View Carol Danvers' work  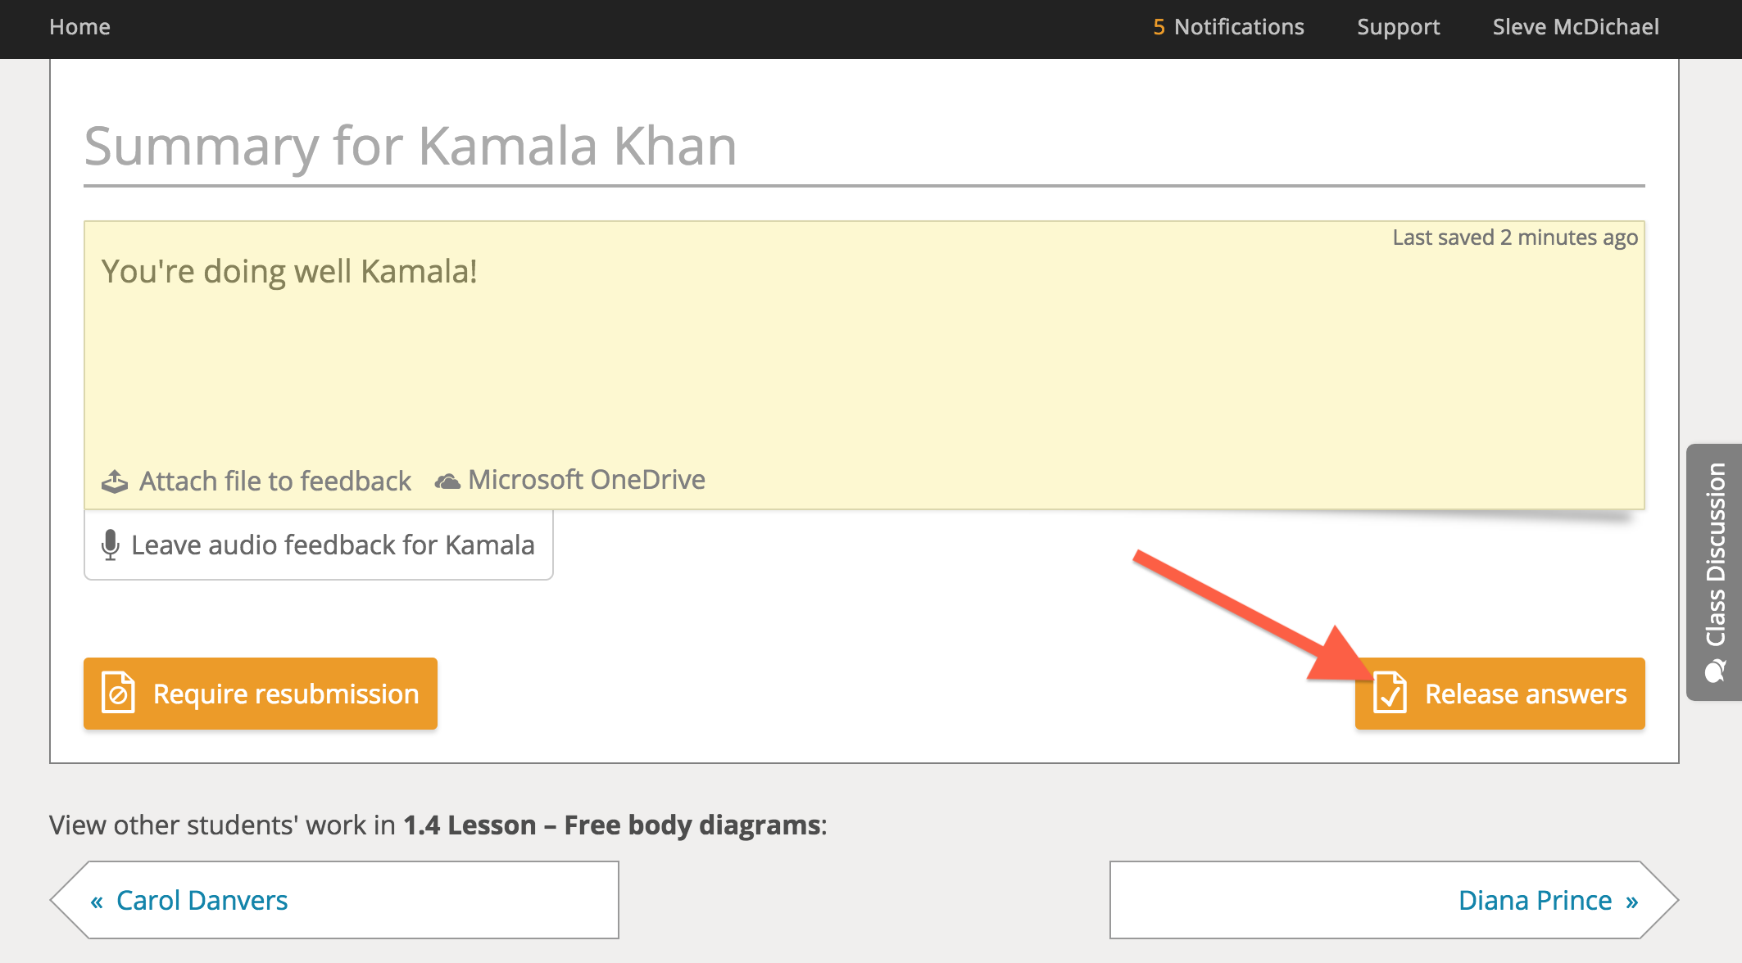pyautogui.click(x=334, y=900)
